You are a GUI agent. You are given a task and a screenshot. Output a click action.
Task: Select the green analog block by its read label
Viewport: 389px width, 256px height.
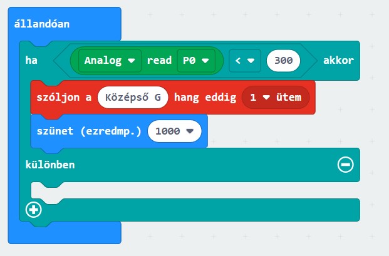159,61
